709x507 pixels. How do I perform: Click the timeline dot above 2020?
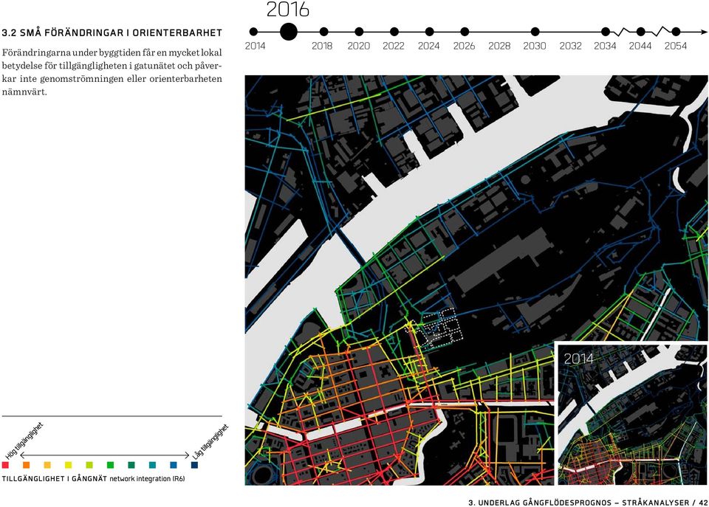pos(359,32)
